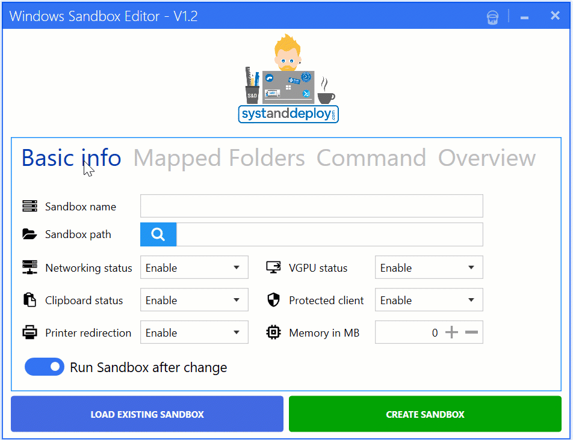Click Load Existing Sandbox
The width and height of the screenshot is (573, 440).
[147, 414]
